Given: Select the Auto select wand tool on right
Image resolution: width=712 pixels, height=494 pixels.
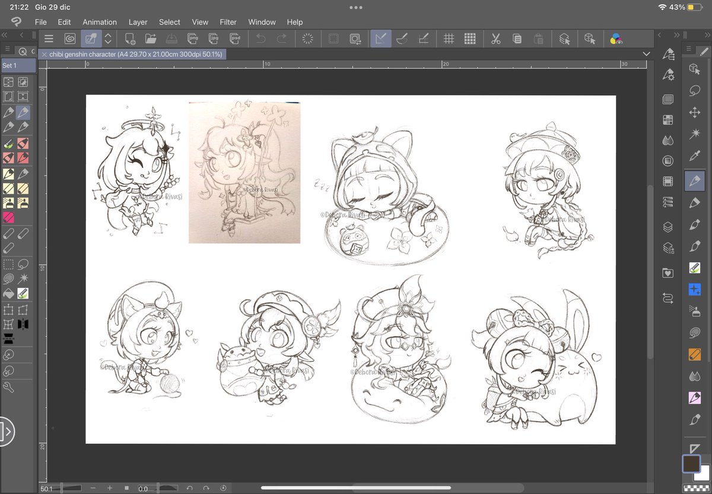Looking at the screenshot, I should 694,134.
